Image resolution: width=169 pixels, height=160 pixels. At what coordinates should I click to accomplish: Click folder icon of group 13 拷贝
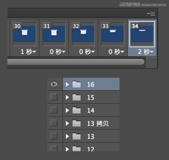(77, 123)
